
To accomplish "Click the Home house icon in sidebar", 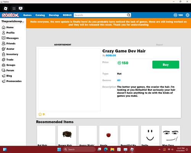I will tap(3, 27).
